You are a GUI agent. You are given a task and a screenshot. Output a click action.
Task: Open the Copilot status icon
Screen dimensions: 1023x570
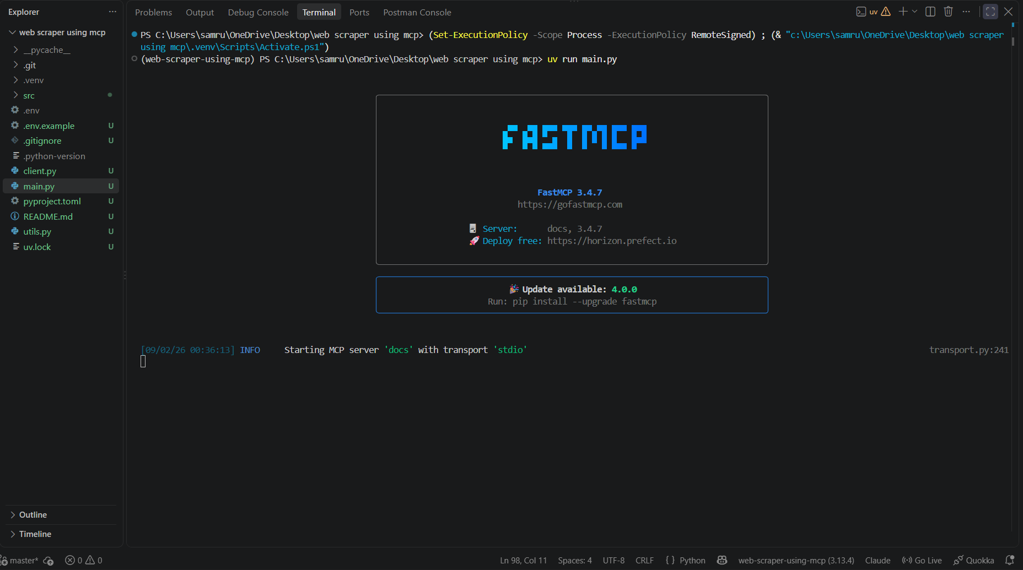point(722,561)
